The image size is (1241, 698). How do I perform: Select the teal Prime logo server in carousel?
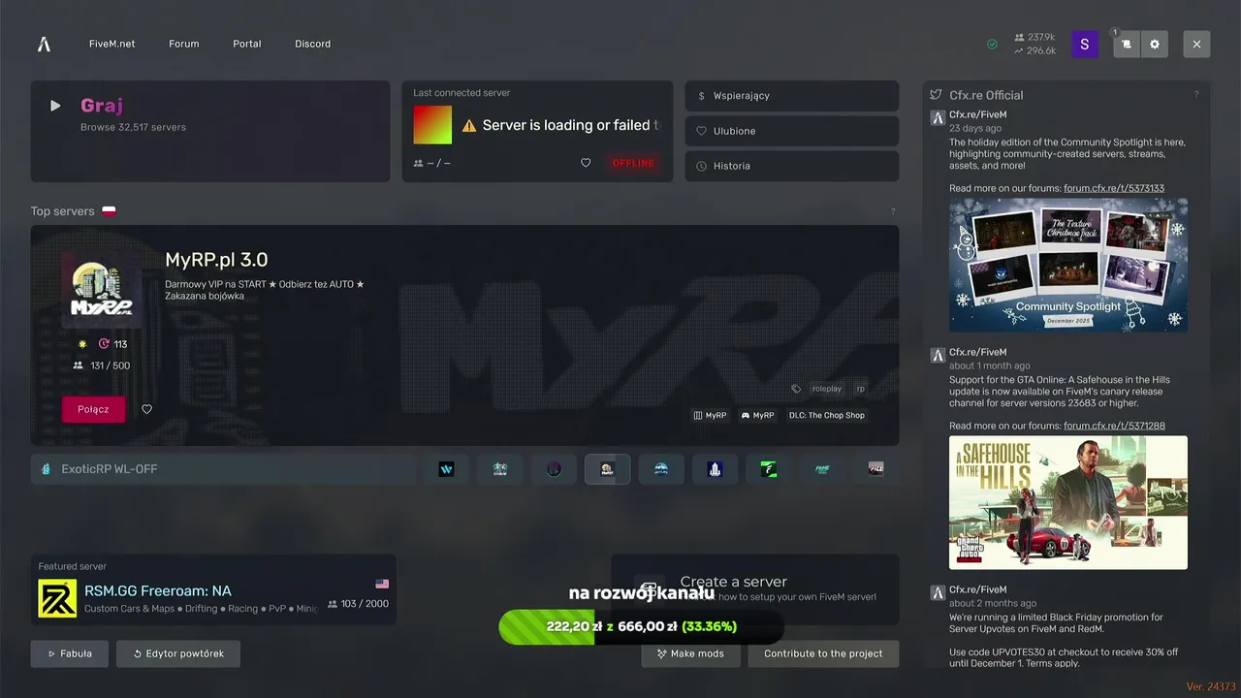pos(822,469)
